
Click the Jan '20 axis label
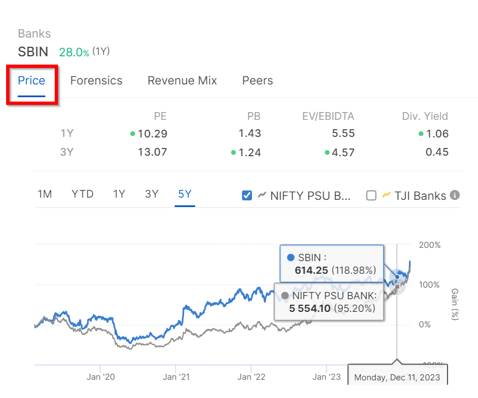point(101,377)
